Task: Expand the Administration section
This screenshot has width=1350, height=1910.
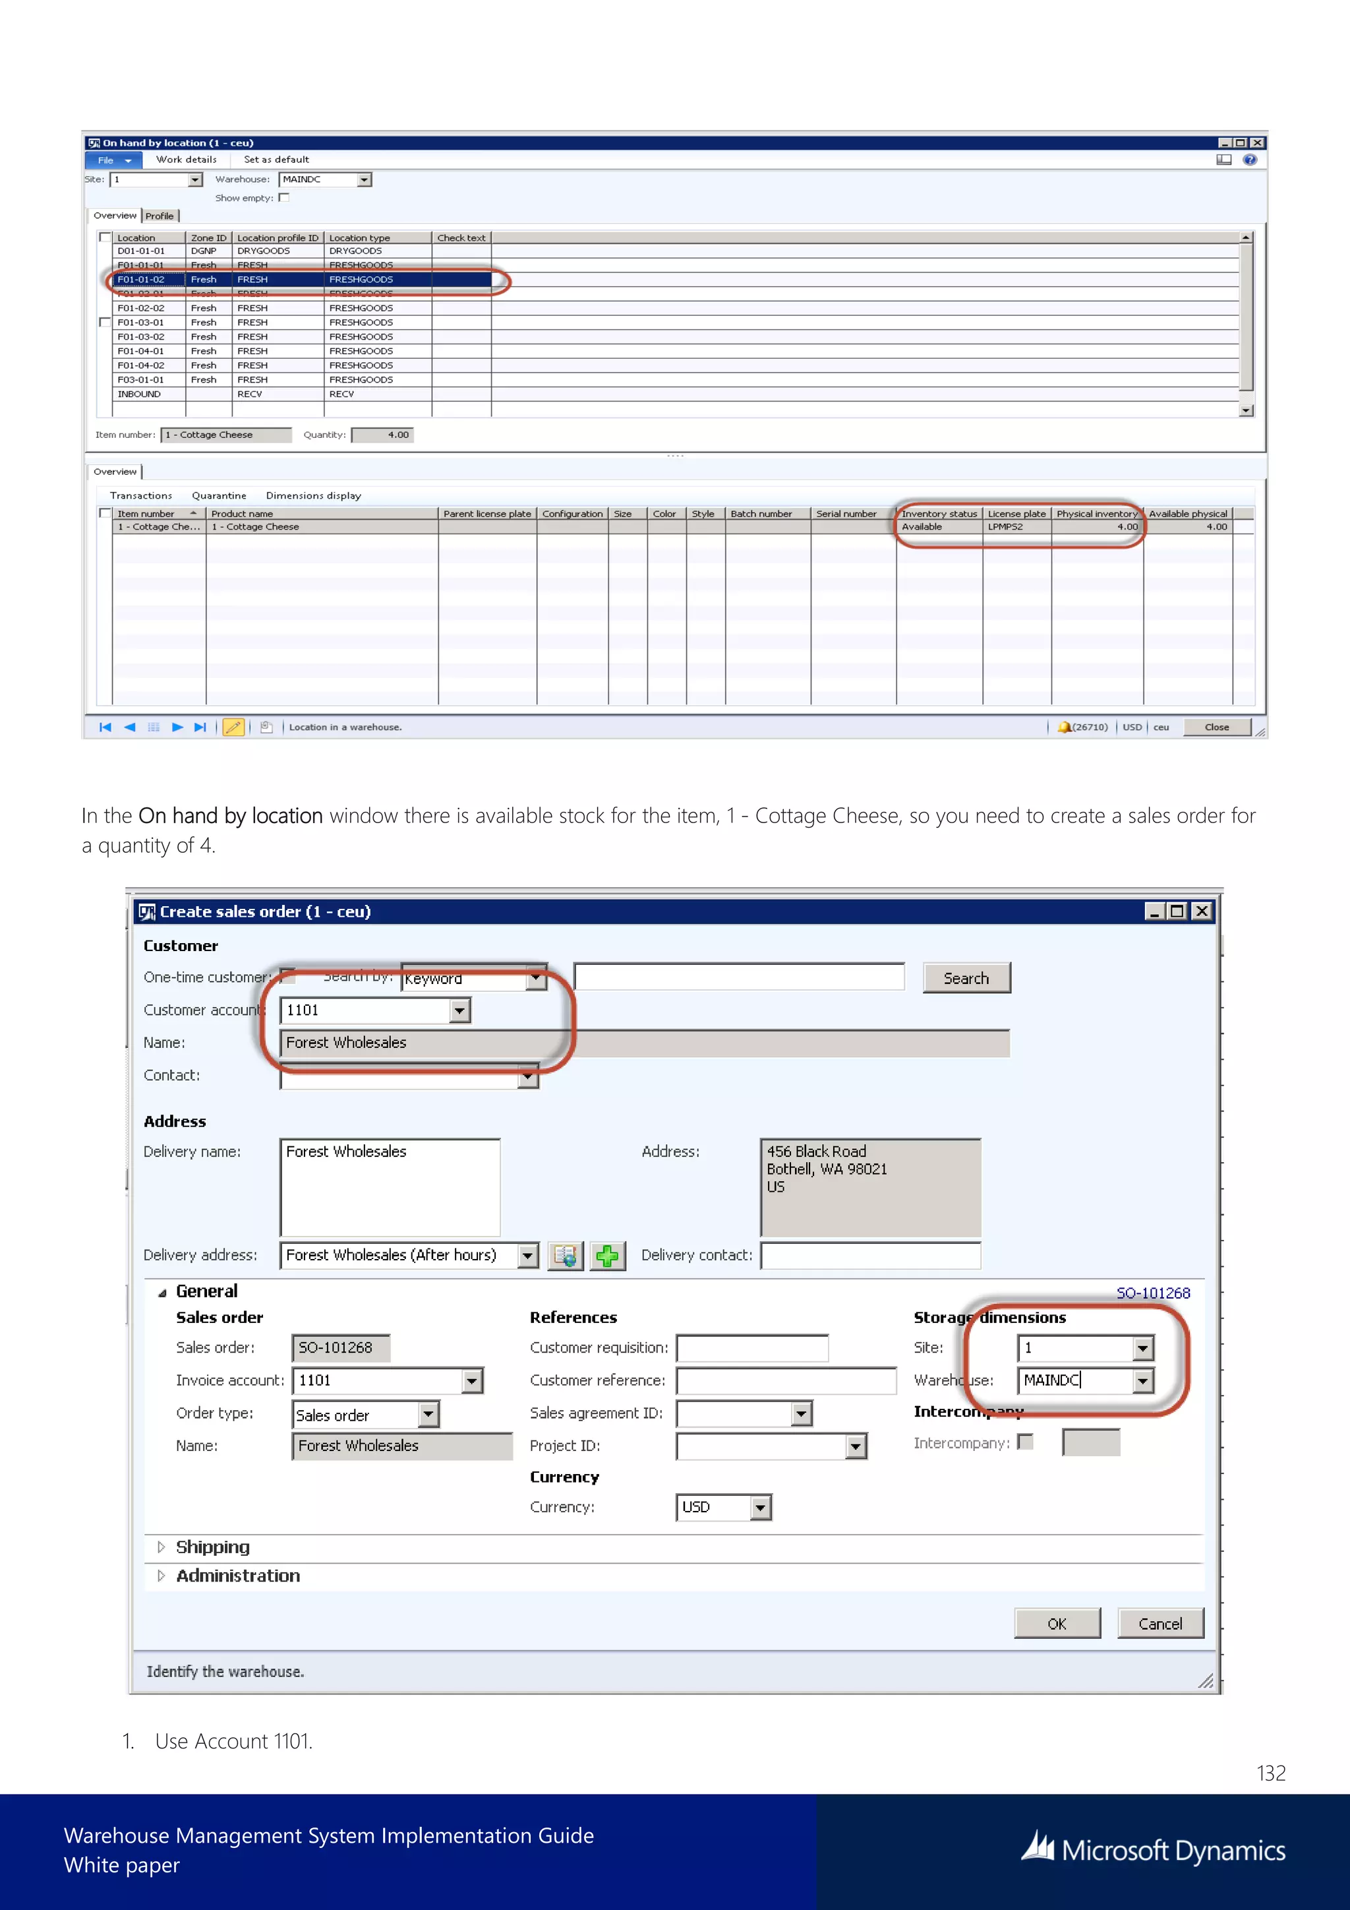Action: pos(161,1576)
